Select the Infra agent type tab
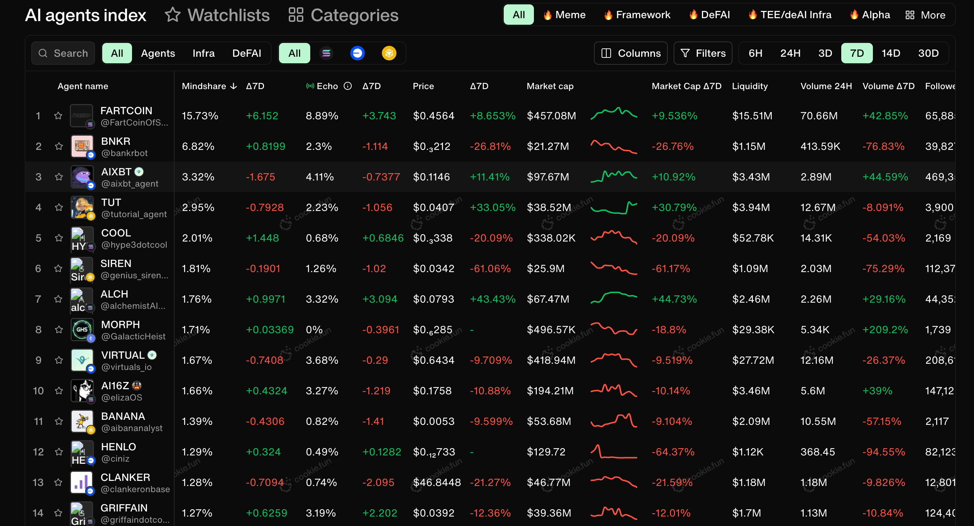 coord(203,53)
